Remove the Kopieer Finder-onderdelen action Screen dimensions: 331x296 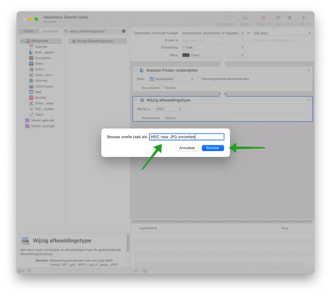[309, 70]
